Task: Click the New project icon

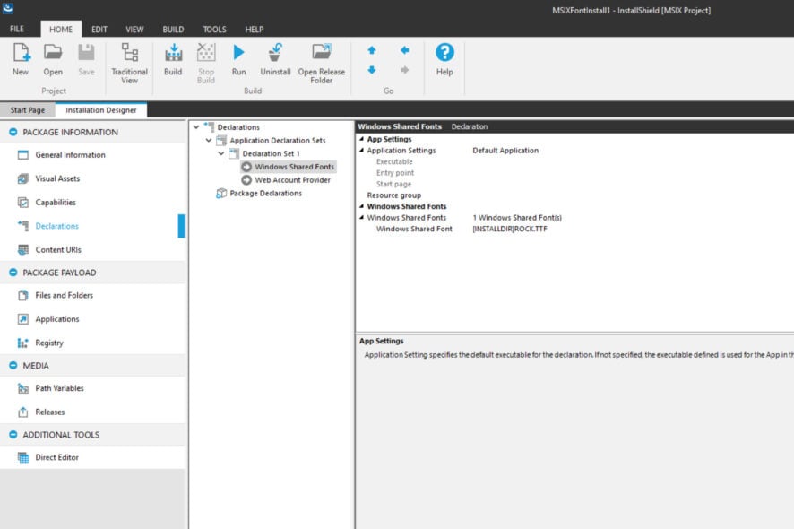Action: tap(21, 59)
